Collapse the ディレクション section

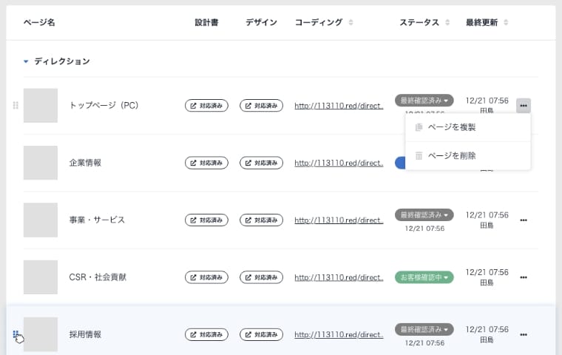[x=27, y=61]
